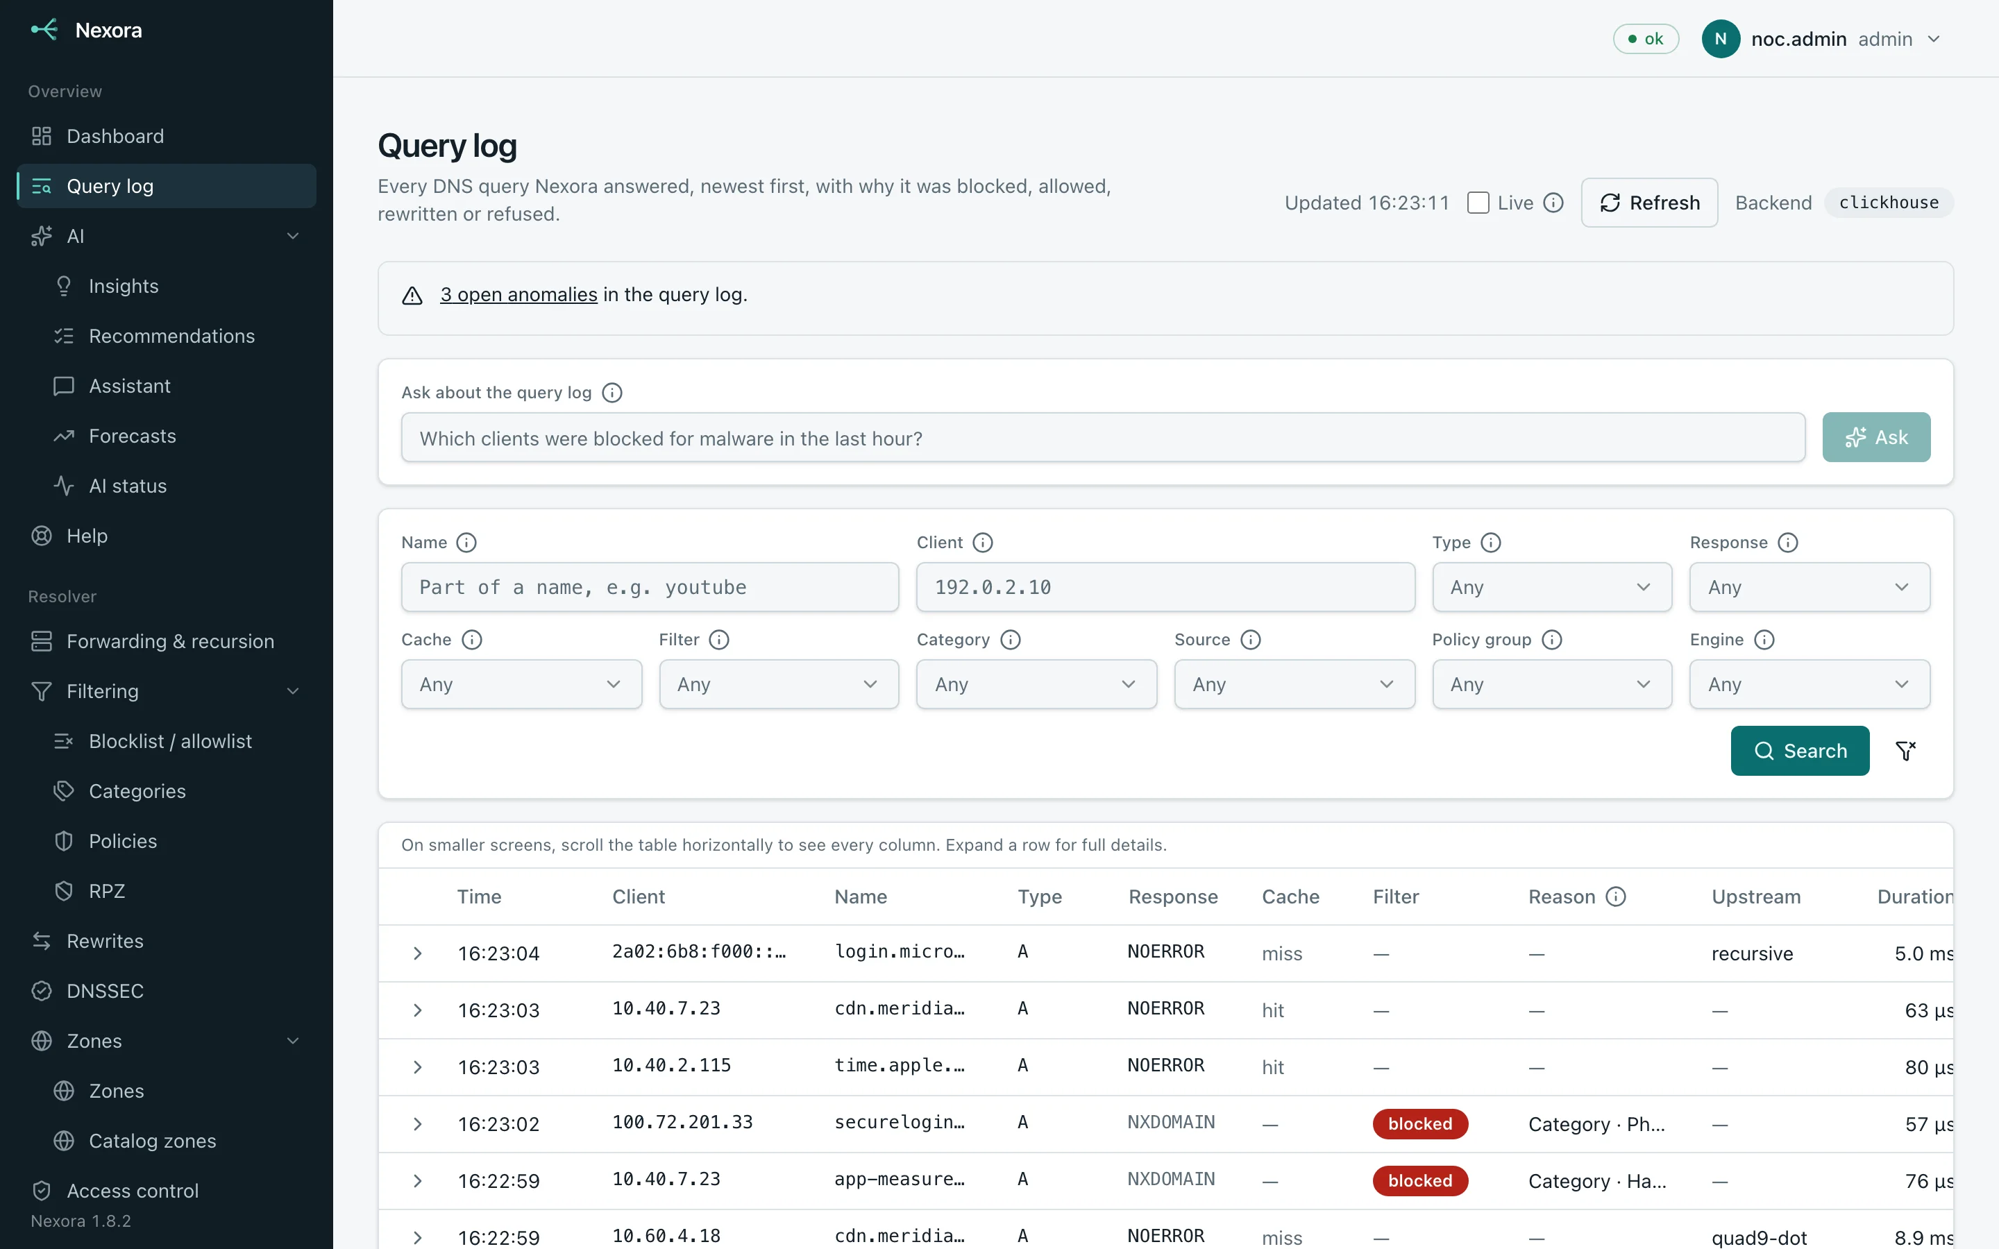This screenshot has width=1999, height=1249.
Task: Click the info icon next to Filter label
Action: tap(720, 639)
